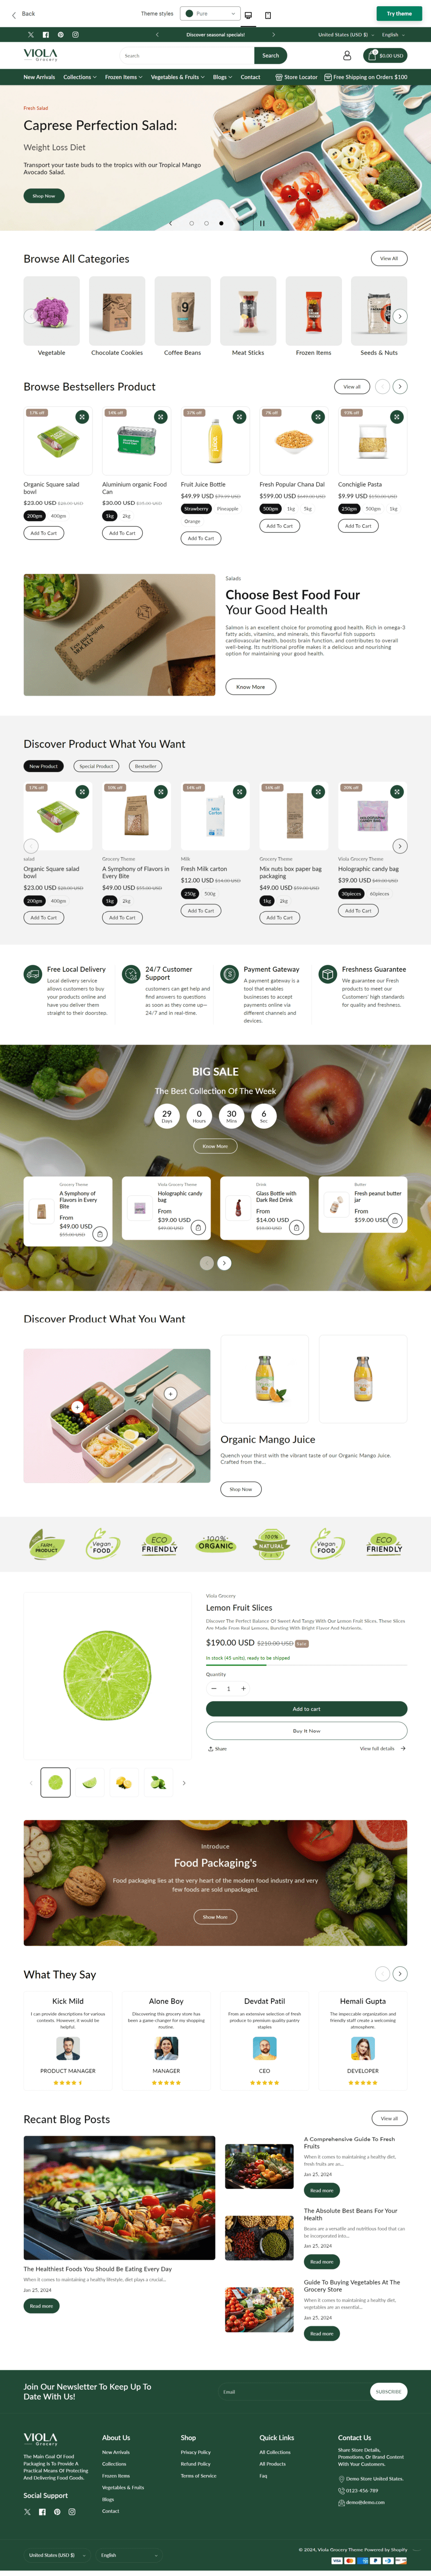Choose Pineapple flavor for Fruit Juice Bottle
The width and height of the screenshot is (431, 2576).
click(228, 508)
